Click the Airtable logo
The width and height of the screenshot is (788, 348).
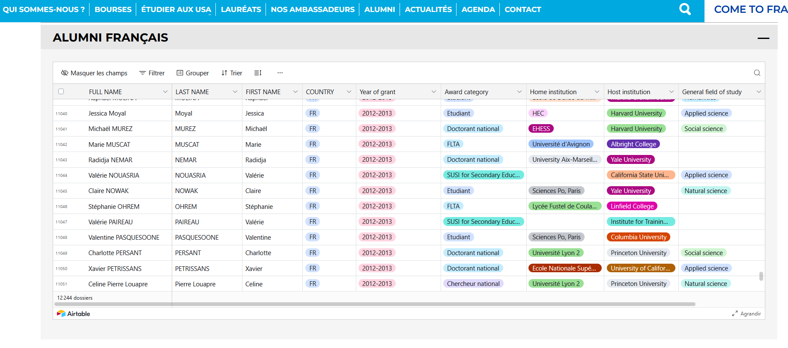pos(74,314)
